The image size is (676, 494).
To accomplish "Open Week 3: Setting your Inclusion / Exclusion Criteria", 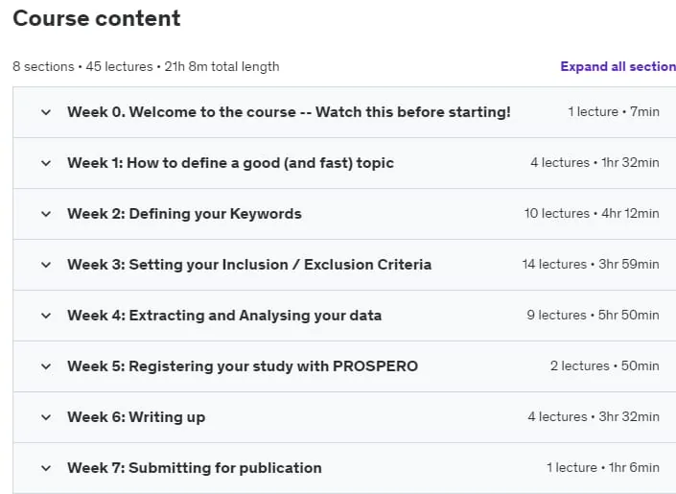I will point(249,265).
